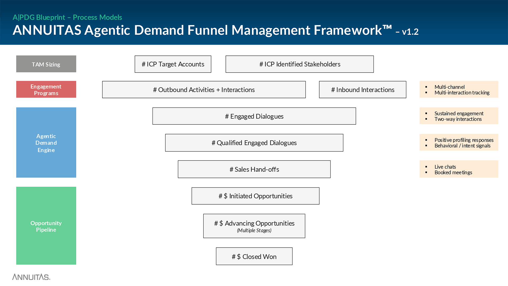Click the # ICP Target Accounts box
This screenshot has width=508, height=286.
coord(173,64)
